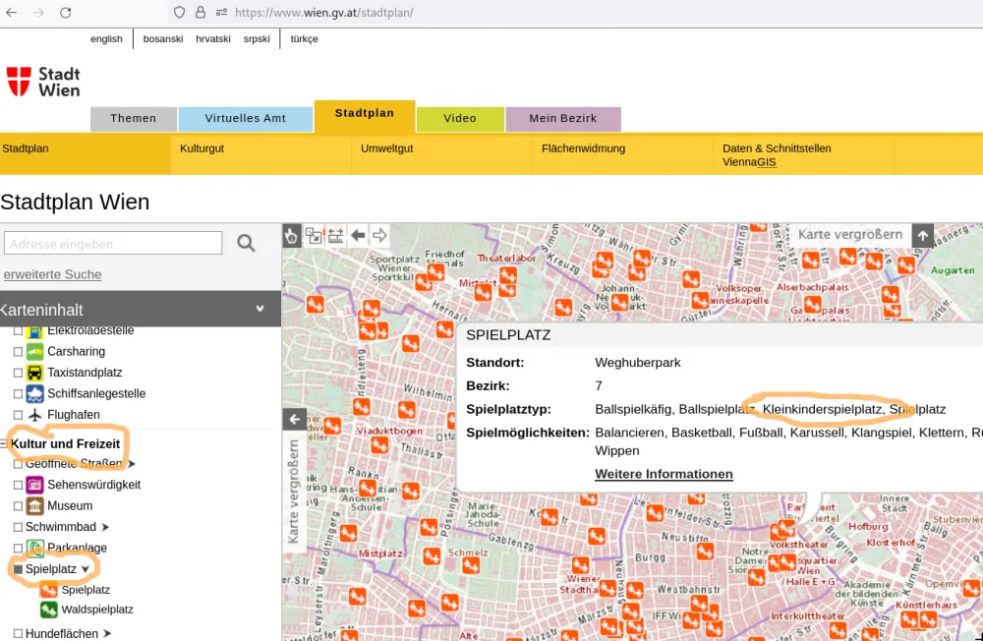Activate the zoom rectangle map tool

tap(314, 236)
